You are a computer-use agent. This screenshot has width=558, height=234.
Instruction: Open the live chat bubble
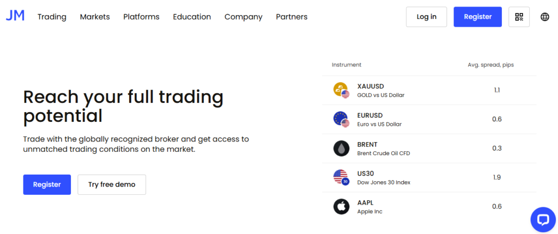point(543,219)
